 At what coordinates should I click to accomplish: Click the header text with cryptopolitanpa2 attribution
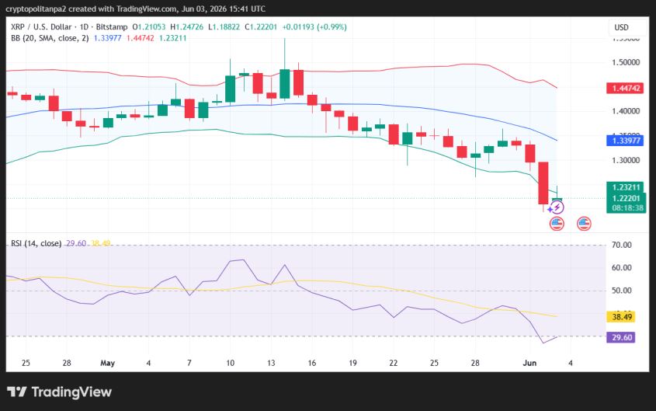[x=136, y=9]
